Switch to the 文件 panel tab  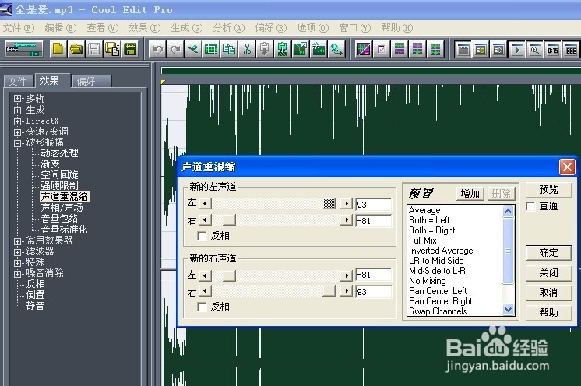tap(18, 81)
